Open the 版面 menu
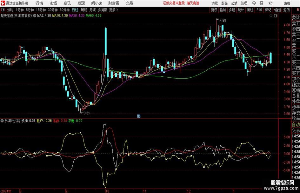This screenshot has width=300, height=193. (224, 3)
